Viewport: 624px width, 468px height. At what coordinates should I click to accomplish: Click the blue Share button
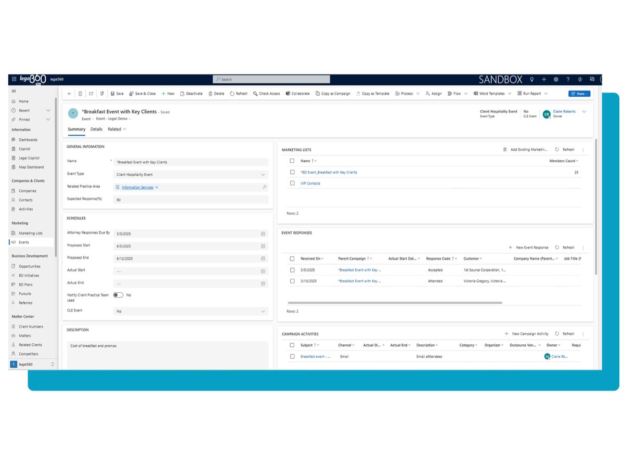(579, 94)
